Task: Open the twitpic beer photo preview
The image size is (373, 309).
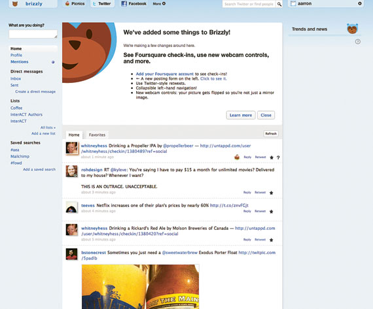Action: (140, 287)
